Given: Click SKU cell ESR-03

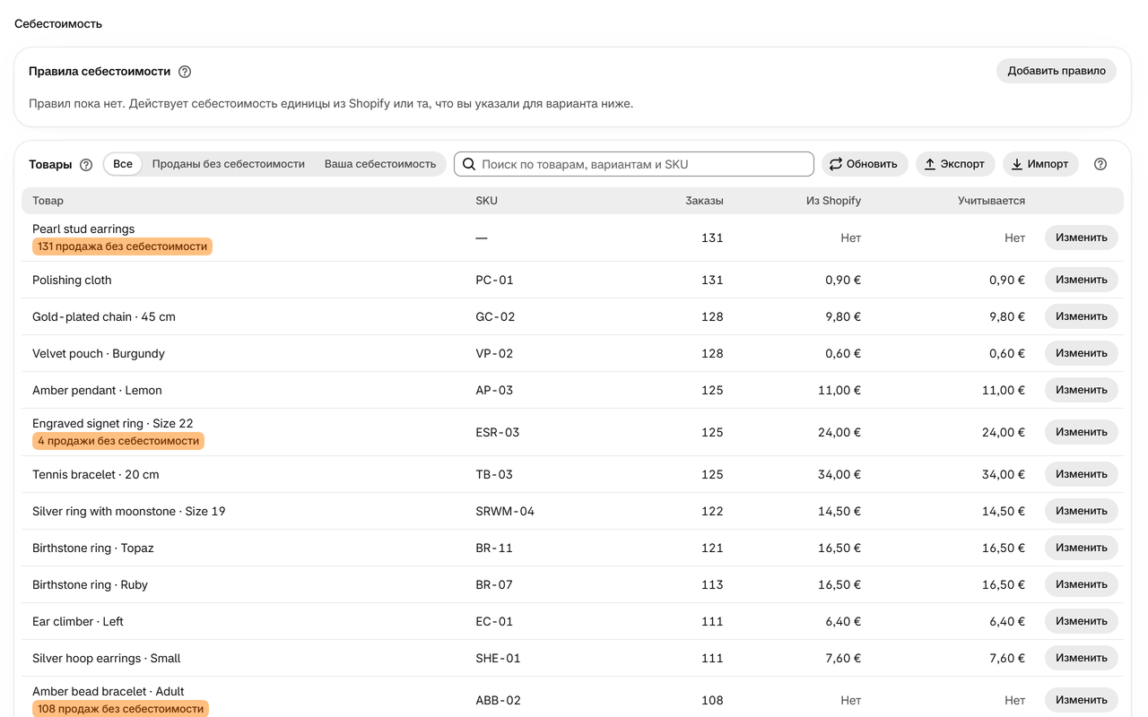Looking at the screenshot, I should click(x=498, y=432).
